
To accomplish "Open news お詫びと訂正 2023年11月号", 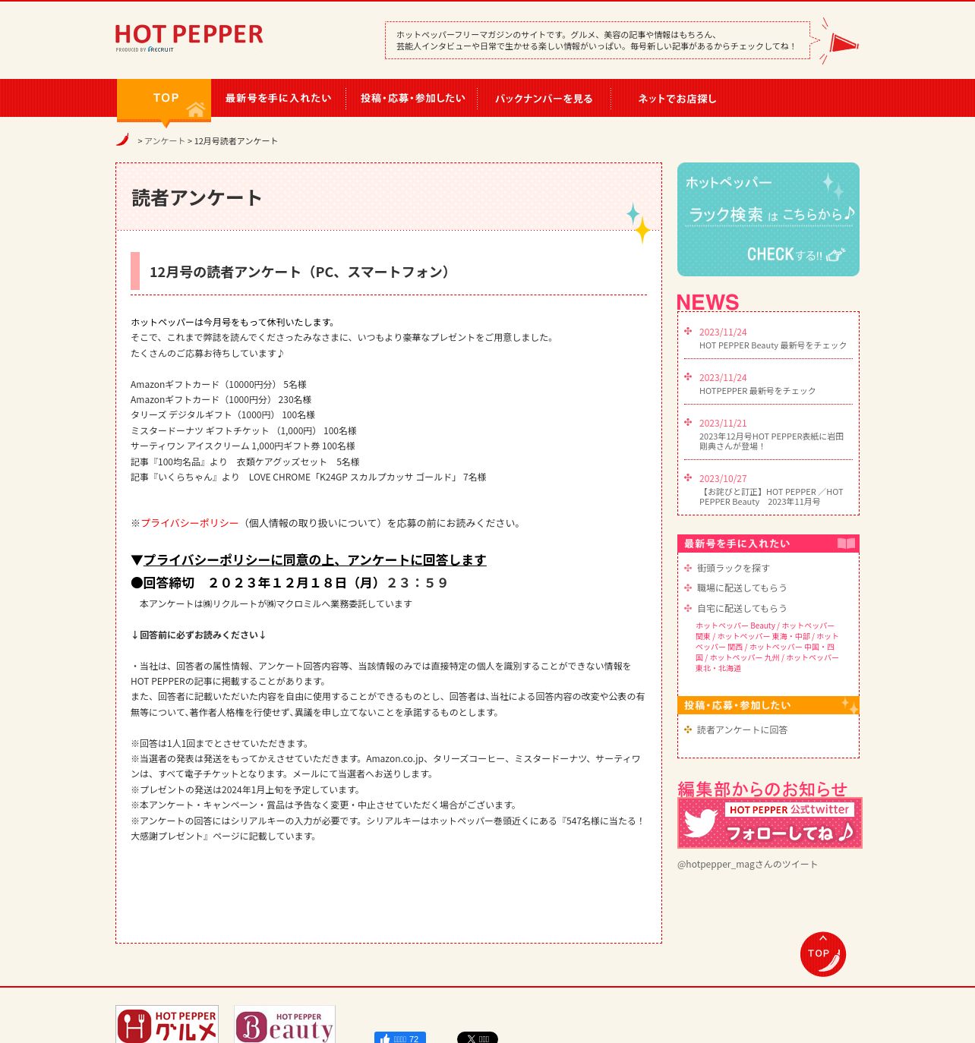I will [x=771, y=497].
